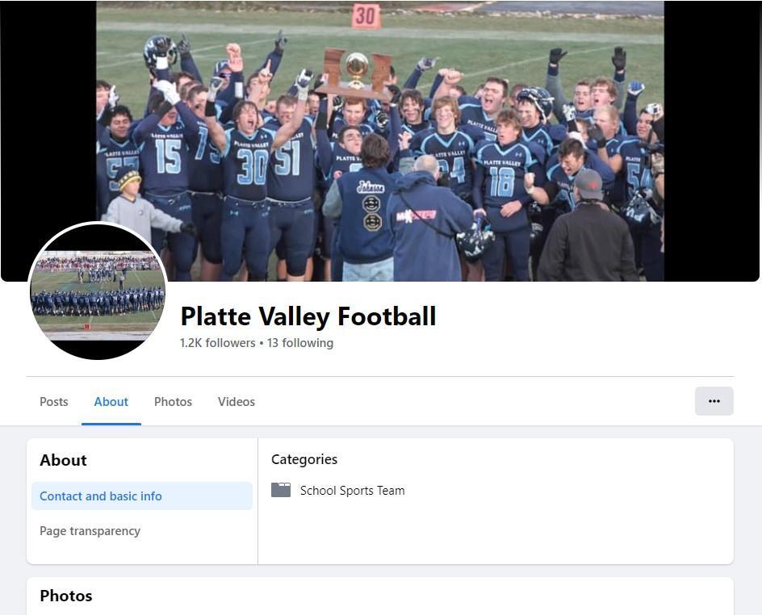Screen dimensions: 762x615
Task: Go to the Photos tab
Action: click(x=173, y=402)
